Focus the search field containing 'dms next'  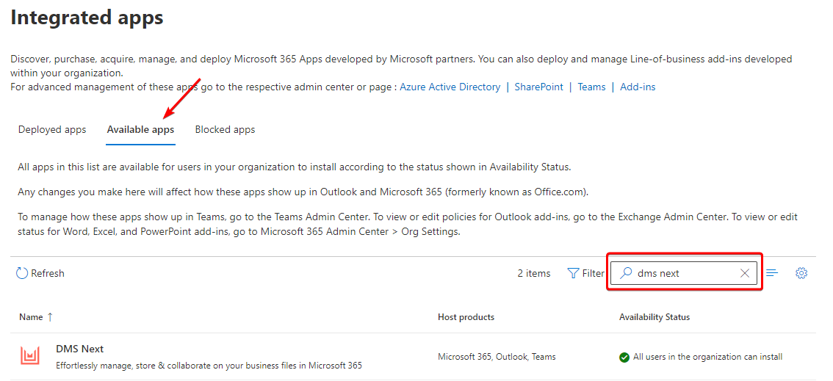[x=683, y=273]
